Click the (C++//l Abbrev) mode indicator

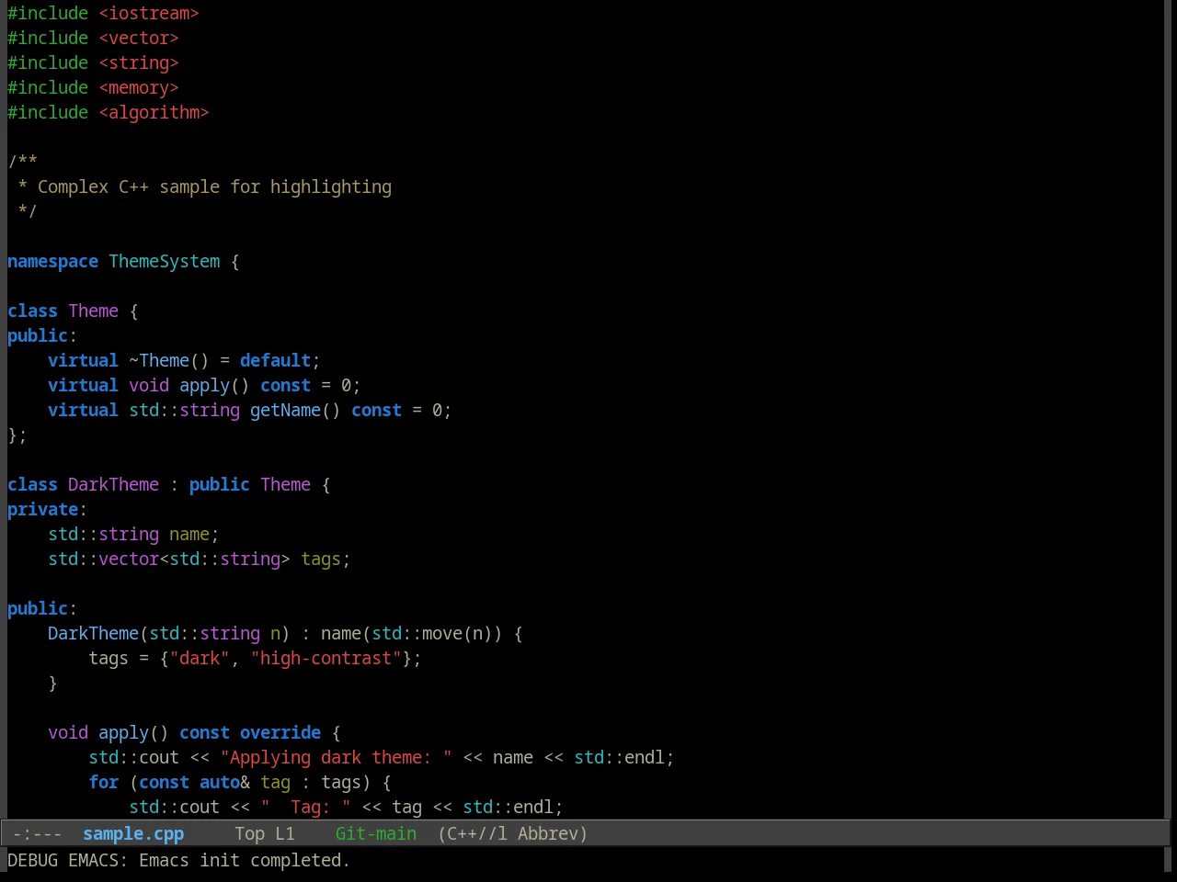tap(512, 833)
